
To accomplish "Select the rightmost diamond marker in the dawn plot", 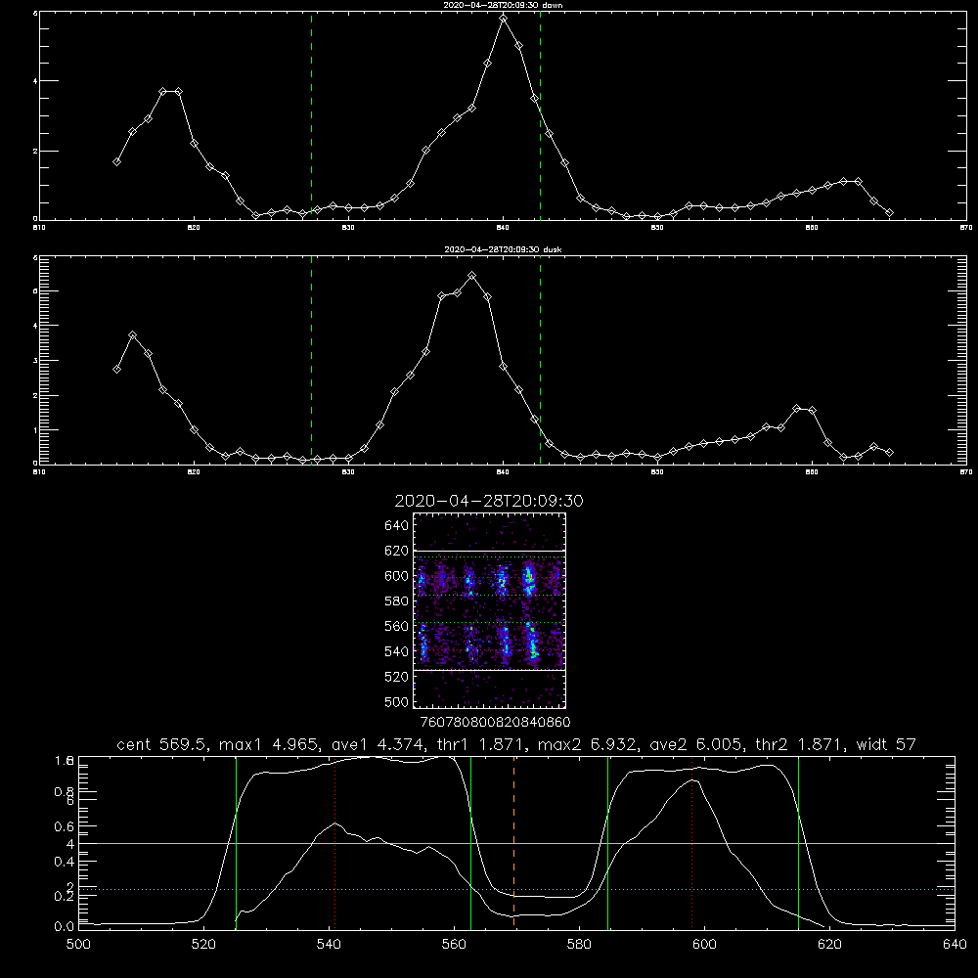I will [889, 212].
